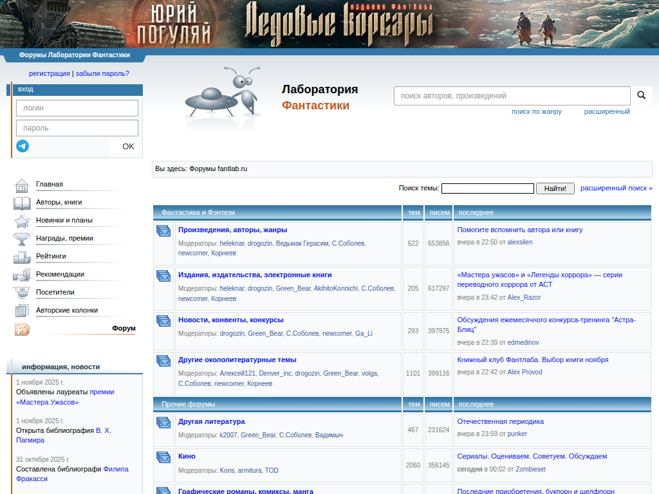The width and height of the screenshot is (659, 494).
Task: Click the star icon for Новинки и планы
Action: pyautogui.click(x=22, y=221)
